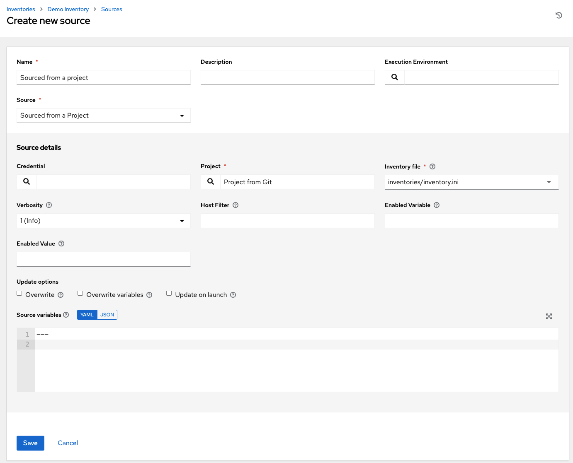Click the Execution Environment search icon
Screen dimensions: 573x463
[x=395, y=77]
